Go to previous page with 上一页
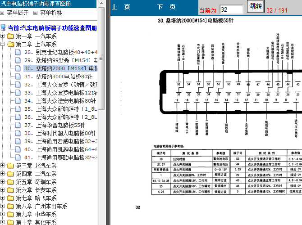The width and height of the screenshot is (302, 225). pyautogui.click(x=121, y=7)
